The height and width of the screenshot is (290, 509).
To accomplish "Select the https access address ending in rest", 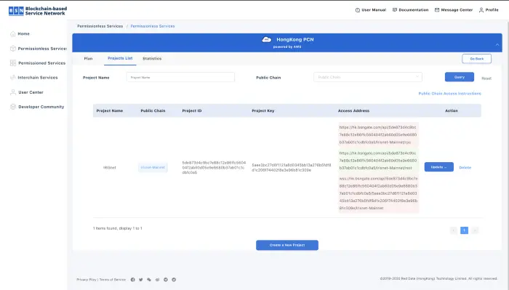I will 378,161.
